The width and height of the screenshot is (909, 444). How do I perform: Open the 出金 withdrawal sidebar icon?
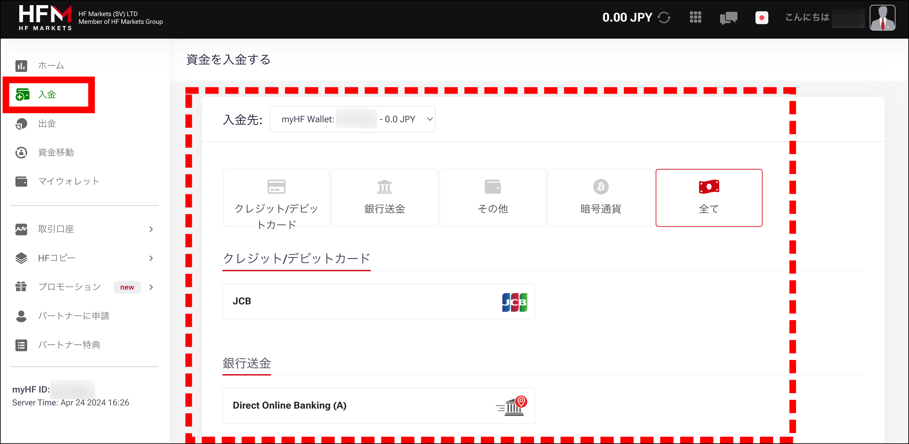[x=47, y=124]
